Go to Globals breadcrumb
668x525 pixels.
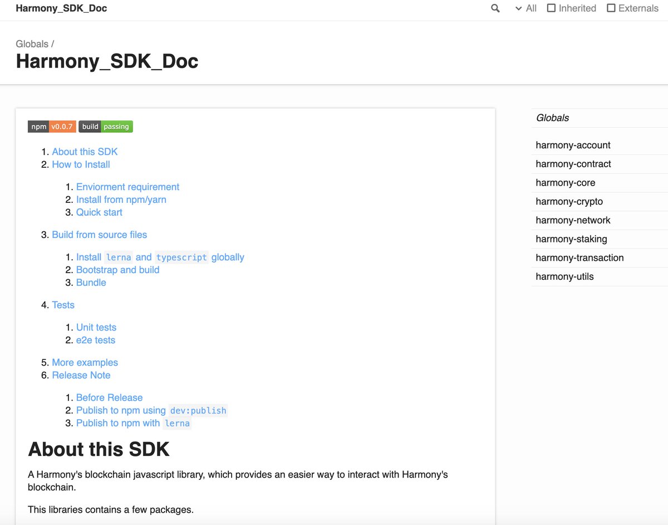tap(32, 44)
